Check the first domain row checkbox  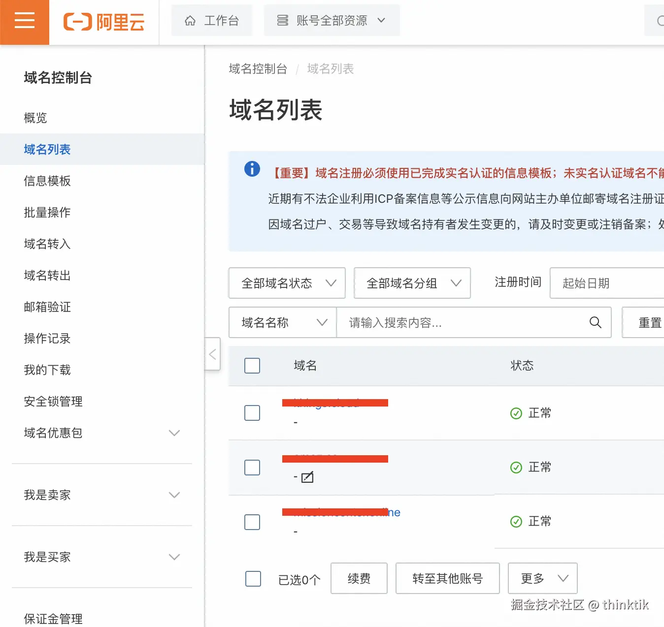coord(252,413)
